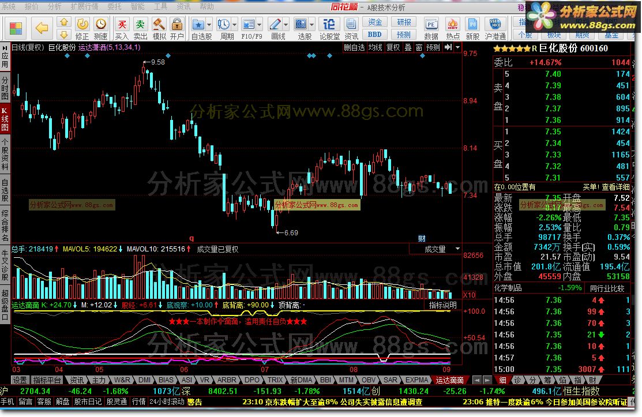This screenshot has width=642, height=417.
Task: Click 同行业比较 industry comparison link
Action: tap(607, 288)
